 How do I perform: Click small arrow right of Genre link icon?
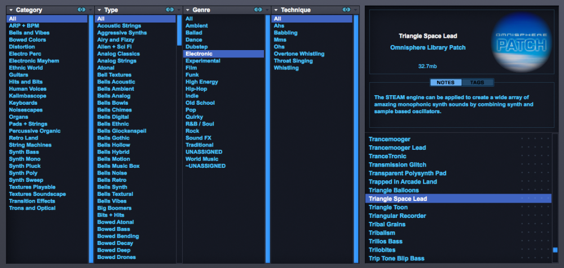coord(267,10)
